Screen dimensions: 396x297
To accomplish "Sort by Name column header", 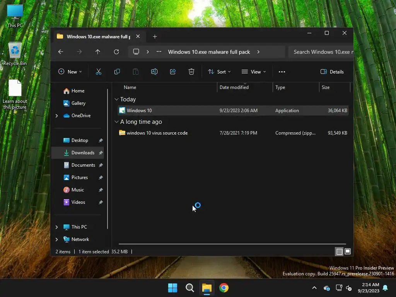I will click(x=130, y=87).
